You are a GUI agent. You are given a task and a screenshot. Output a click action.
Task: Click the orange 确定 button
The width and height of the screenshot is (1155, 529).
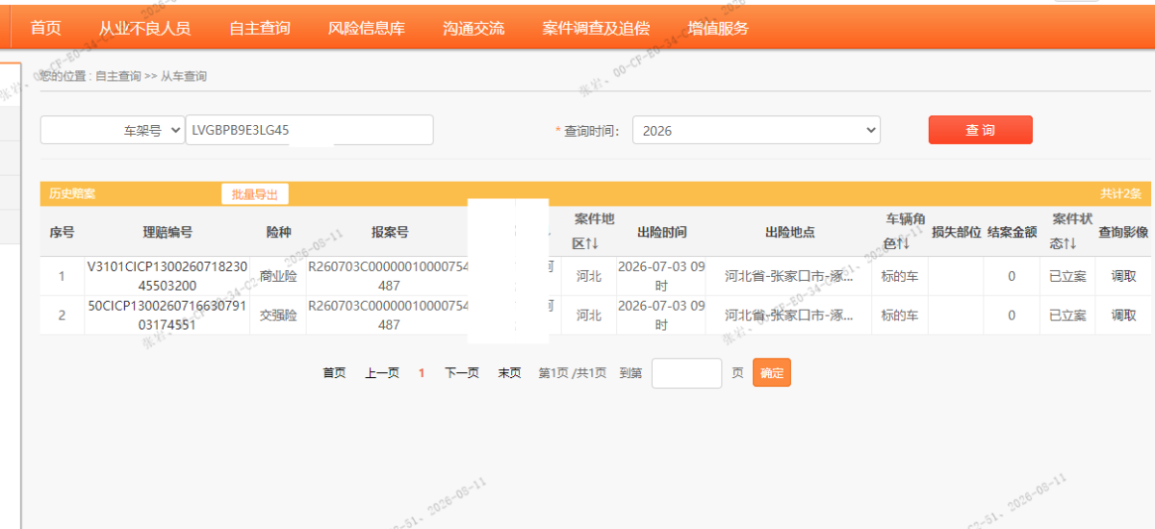pos(772,373)
